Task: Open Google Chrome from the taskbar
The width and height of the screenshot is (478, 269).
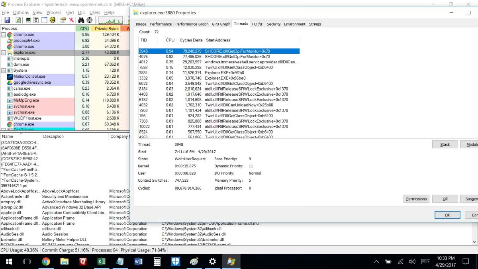Action: click(46, 261)
